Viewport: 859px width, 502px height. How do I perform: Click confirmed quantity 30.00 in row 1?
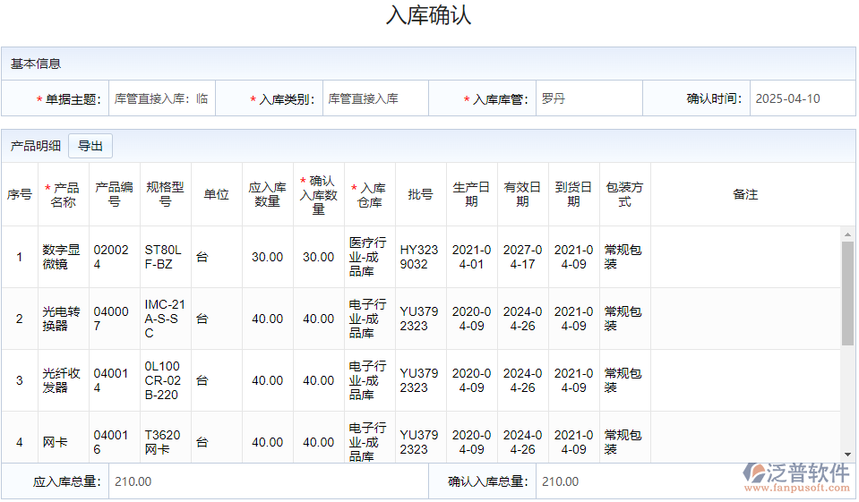pos(318,257)
